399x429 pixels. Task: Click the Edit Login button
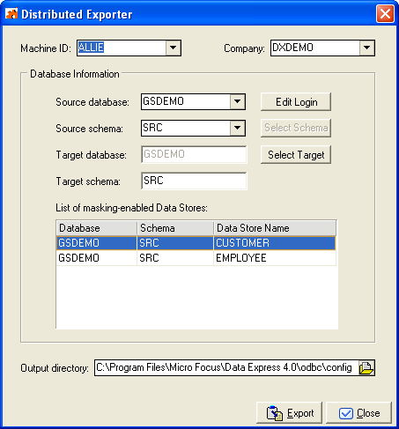coord(296,102)
